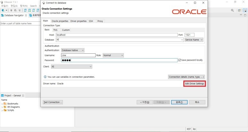
Task: Click the Open Perspective icon in DBeaver toolbar
Action: click(239, 11)
